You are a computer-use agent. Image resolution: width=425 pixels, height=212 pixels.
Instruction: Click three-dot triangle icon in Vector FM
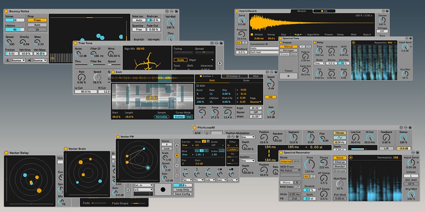click(177, 145)
